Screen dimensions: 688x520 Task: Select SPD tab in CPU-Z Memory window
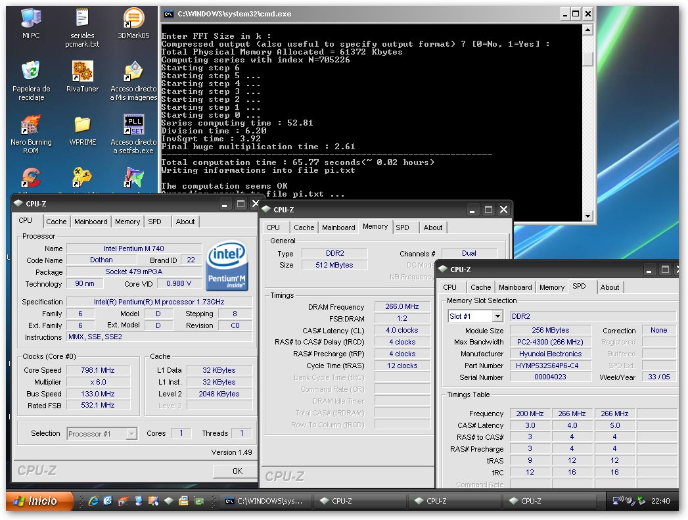(x=402, y=227)
